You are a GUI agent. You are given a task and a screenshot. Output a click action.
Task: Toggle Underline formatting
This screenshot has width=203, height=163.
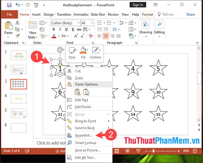(66, 29)
